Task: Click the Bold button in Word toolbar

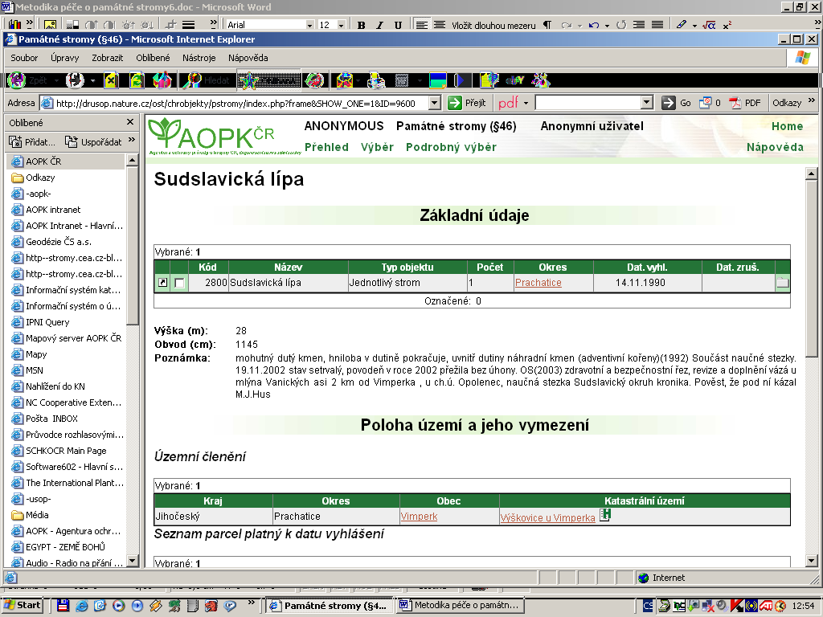Action: pyautogui.click(x=361, y=25)
